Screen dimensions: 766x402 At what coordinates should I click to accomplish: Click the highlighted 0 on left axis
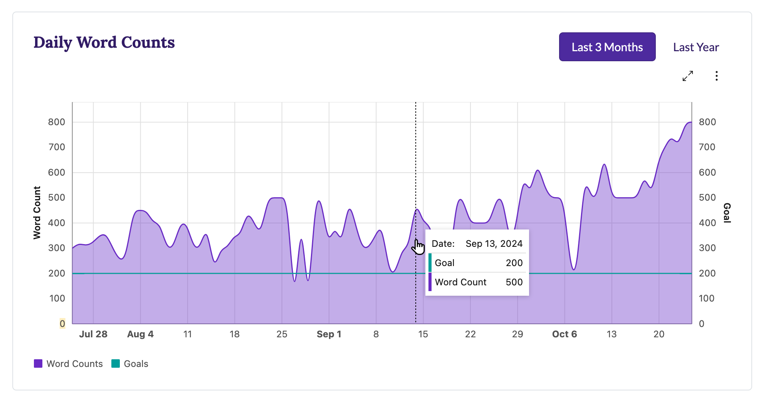pos(62,323)
